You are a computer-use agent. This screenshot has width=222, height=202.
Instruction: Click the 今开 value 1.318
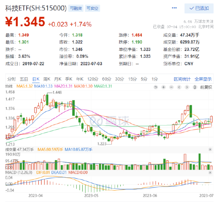pyautogui.click(x=77, y=35)
